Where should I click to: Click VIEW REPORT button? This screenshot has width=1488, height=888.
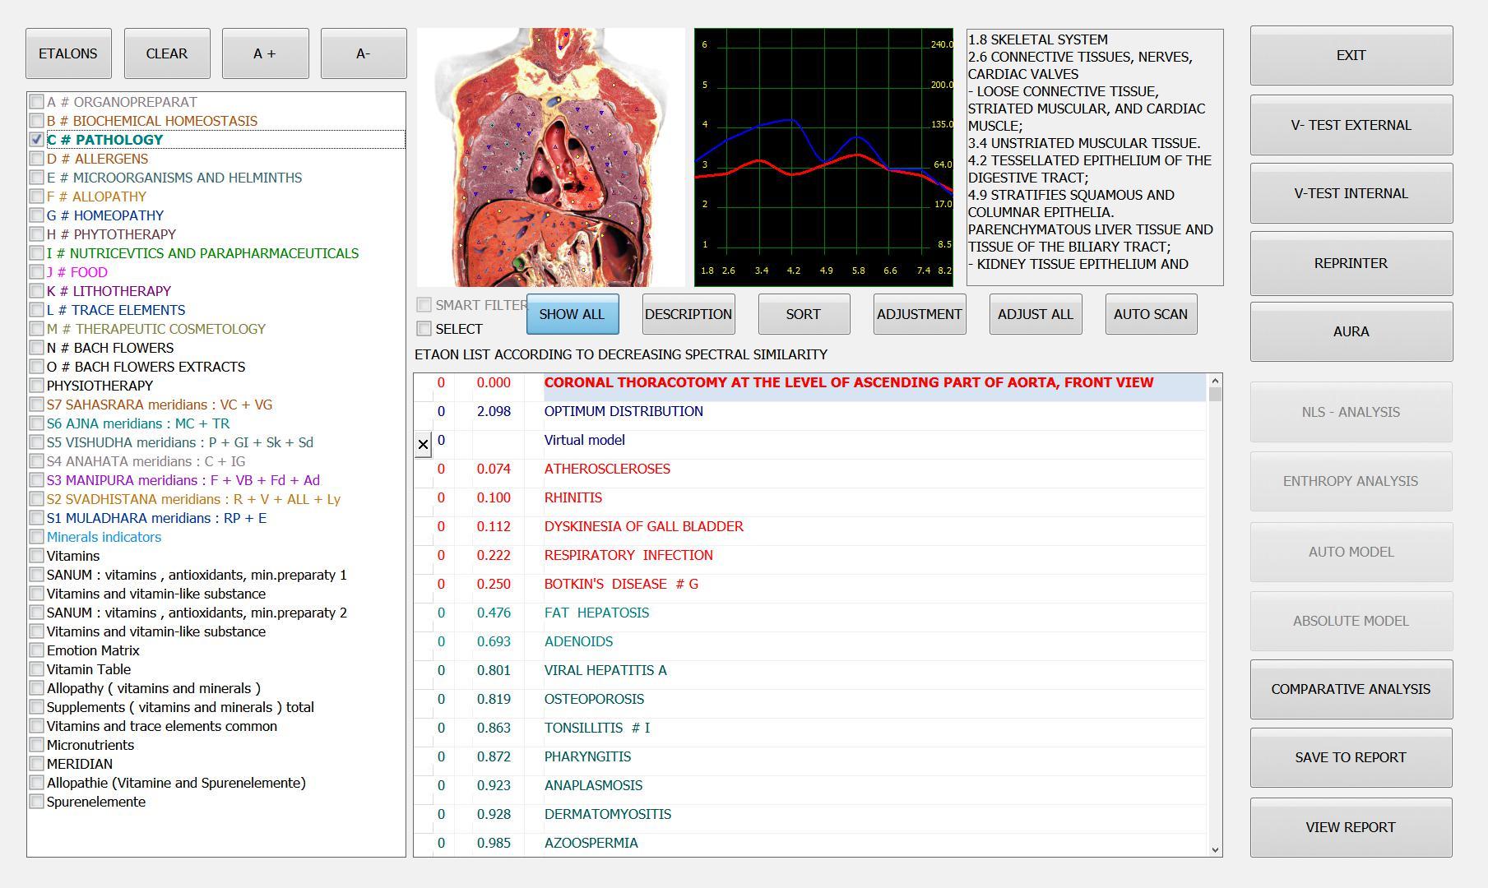click(1351, 827)
